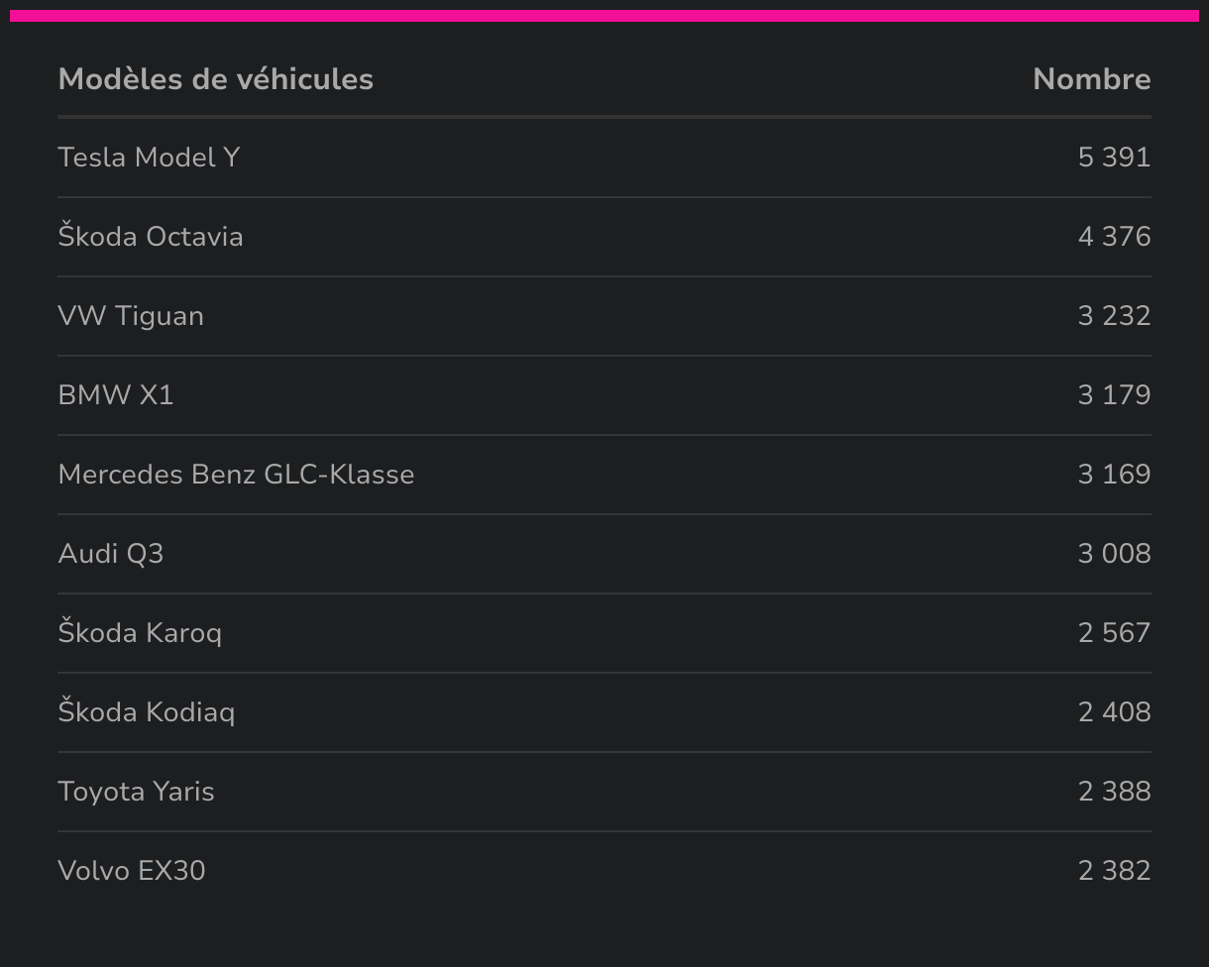Click the Škoda Karoq model name

coord(140,633)
